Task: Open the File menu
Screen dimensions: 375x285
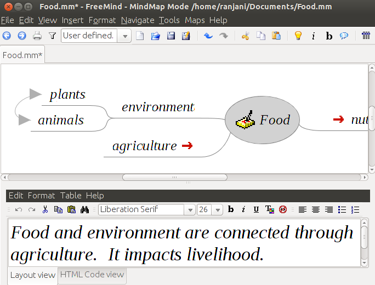Action: coord(8,20)
